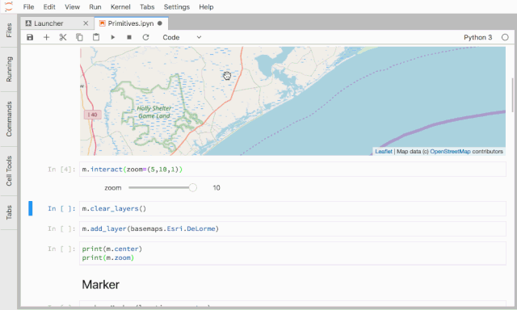This screenshot has width=517, height=310.
Task: Click the kernel status circle indicator
Action: coord(505,37)
